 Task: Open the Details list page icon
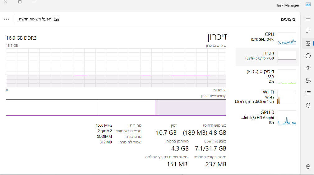point(308,93)
